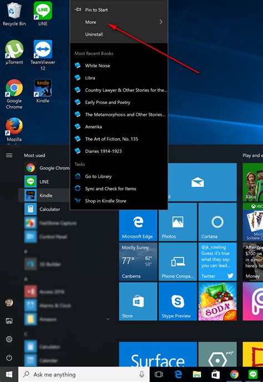Image resolution: width=263 pixels, height=382 pixels.
Task: Open Country Lawyer & Other Stories book
Action: 119,90
